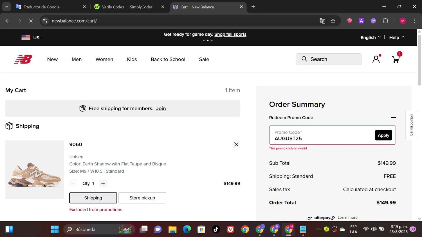
Task: Close the Traductor de Google tab
Action: [x=84, y=7]
